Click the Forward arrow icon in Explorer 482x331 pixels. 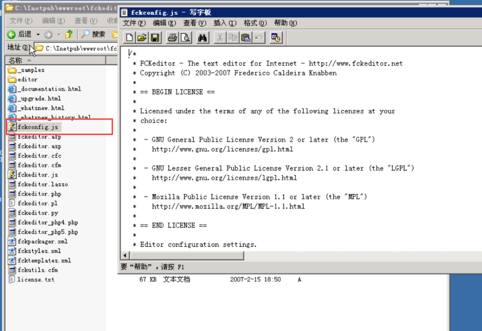pyautogui.click(x=48, y=34)
